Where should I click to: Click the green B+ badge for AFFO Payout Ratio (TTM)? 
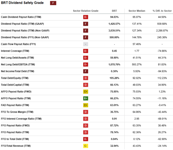click(86, 98)
